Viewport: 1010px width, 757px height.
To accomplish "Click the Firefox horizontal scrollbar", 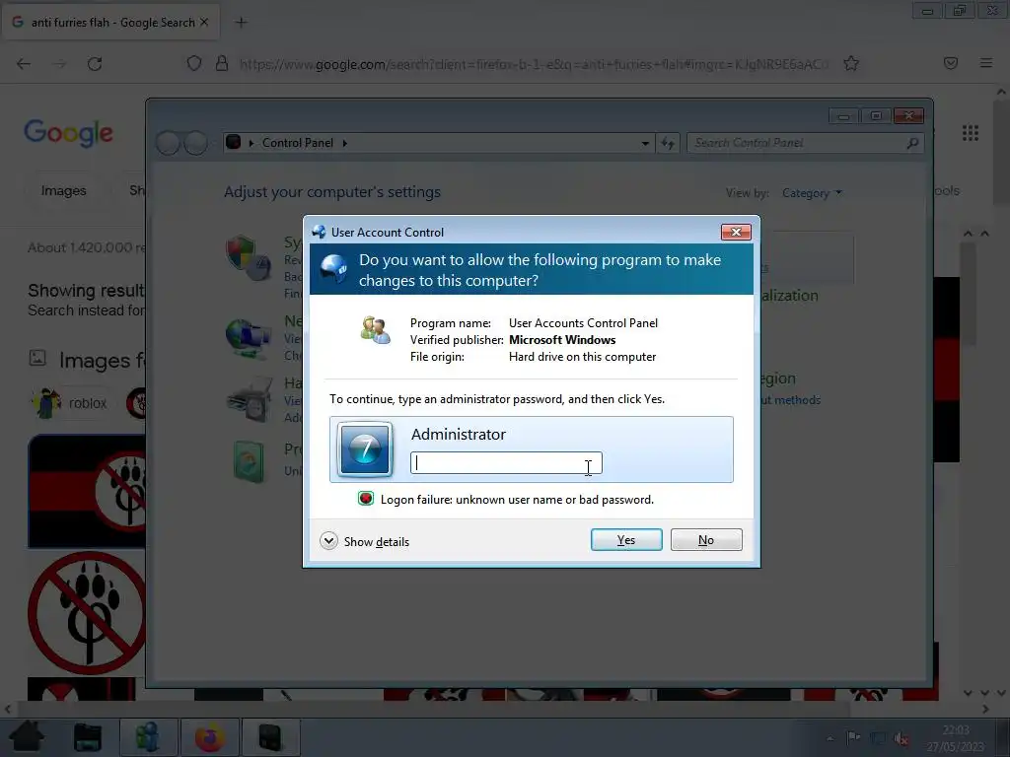I will coord(433,709).
